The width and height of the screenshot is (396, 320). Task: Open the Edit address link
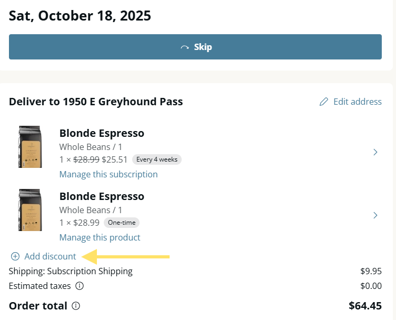click(x=357, y=102)
